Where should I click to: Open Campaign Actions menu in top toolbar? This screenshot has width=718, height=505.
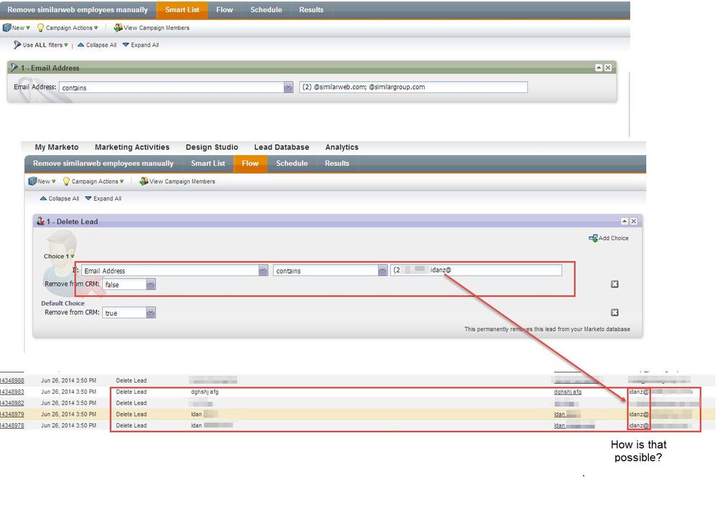(68, 28)
